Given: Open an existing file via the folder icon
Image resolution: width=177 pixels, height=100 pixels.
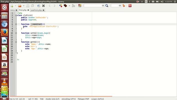Looking at the screenshot, I should 20,6.
